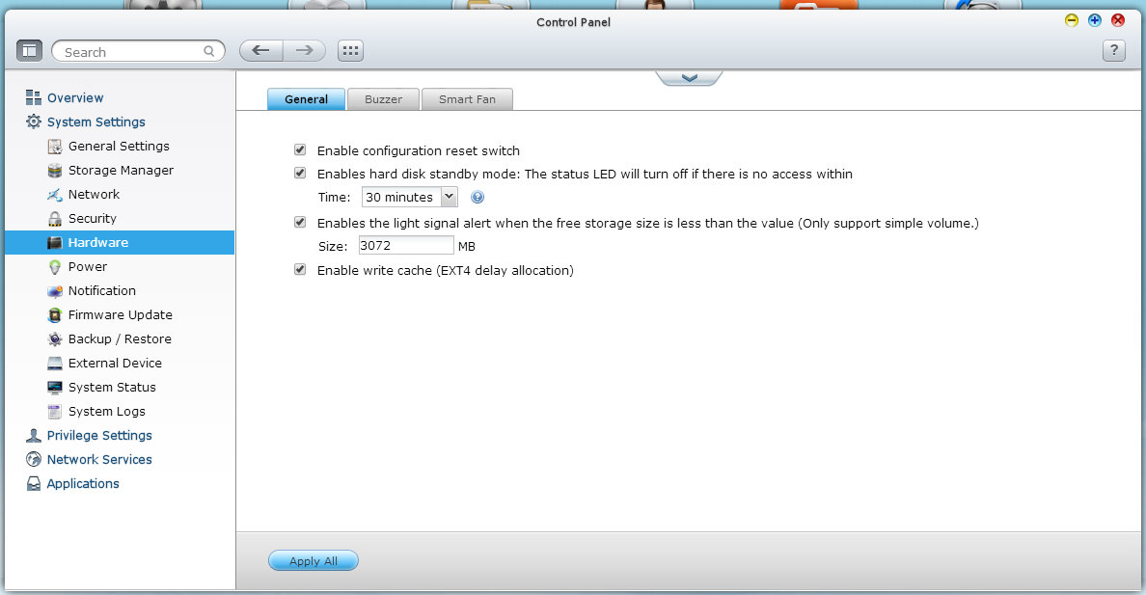Uncheck hard disk standby mode
The height and width of the screenshot is (595, 1146).
point(300,175)
